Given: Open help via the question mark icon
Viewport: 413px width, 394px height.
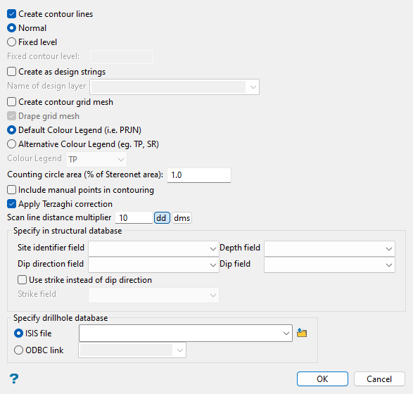Looking at the screenshot, I should pos(14,379).
